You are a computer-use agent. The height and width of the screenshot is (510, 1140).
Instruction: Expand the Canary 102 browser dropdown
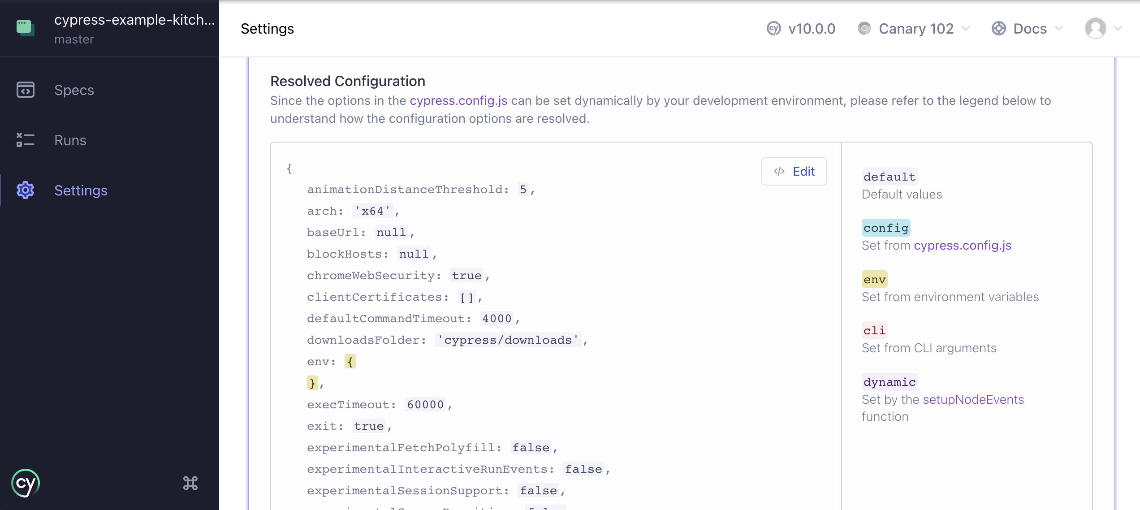tap(966, 29)
